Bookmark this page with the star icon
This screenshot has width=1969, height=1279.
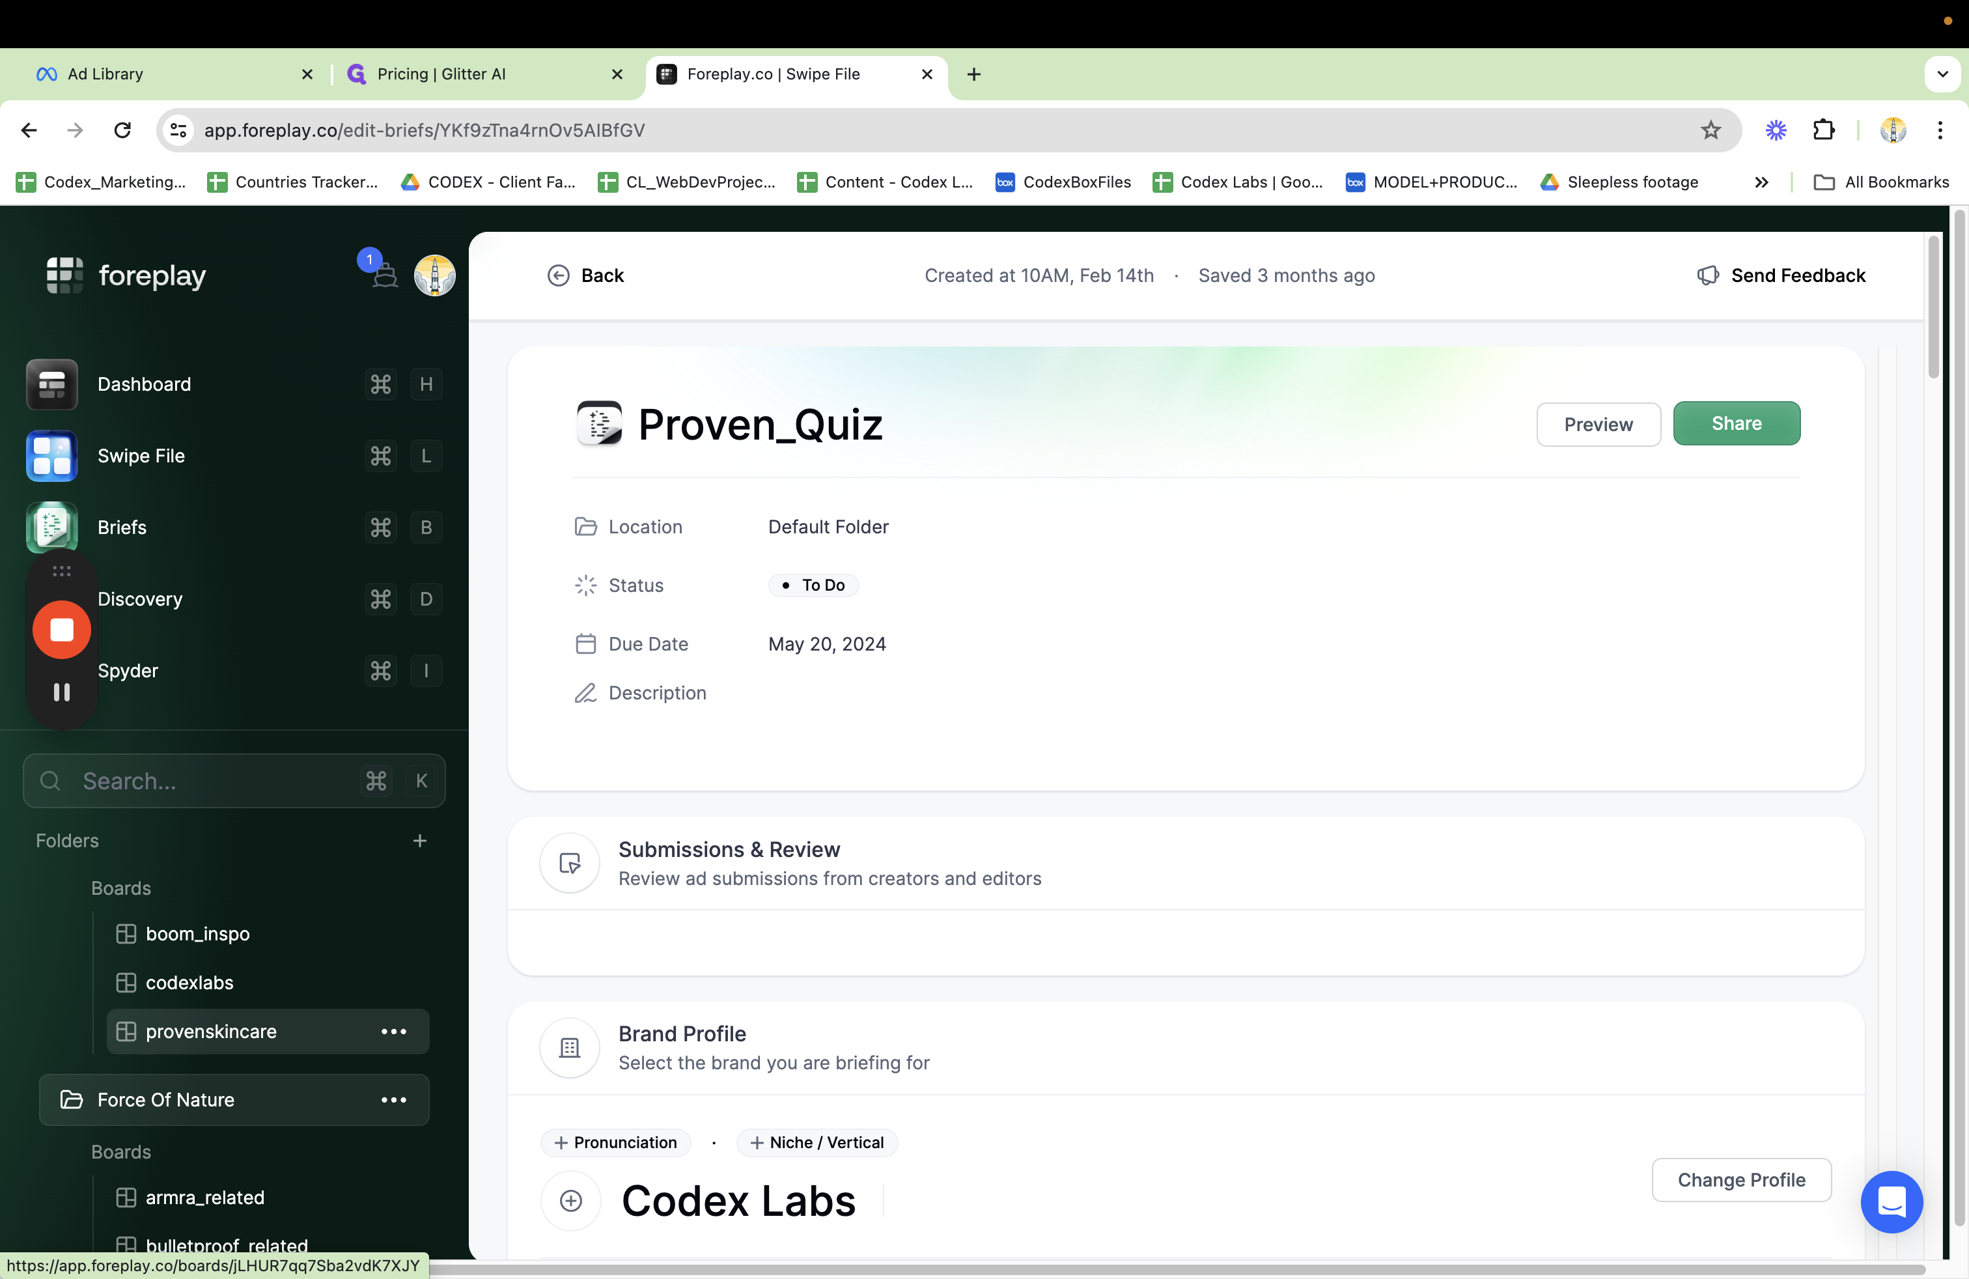pyautogui.click(x=1710, y=130)
